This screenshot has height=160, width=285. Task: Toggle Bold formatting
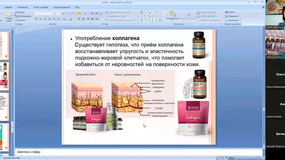coord(37,19)
